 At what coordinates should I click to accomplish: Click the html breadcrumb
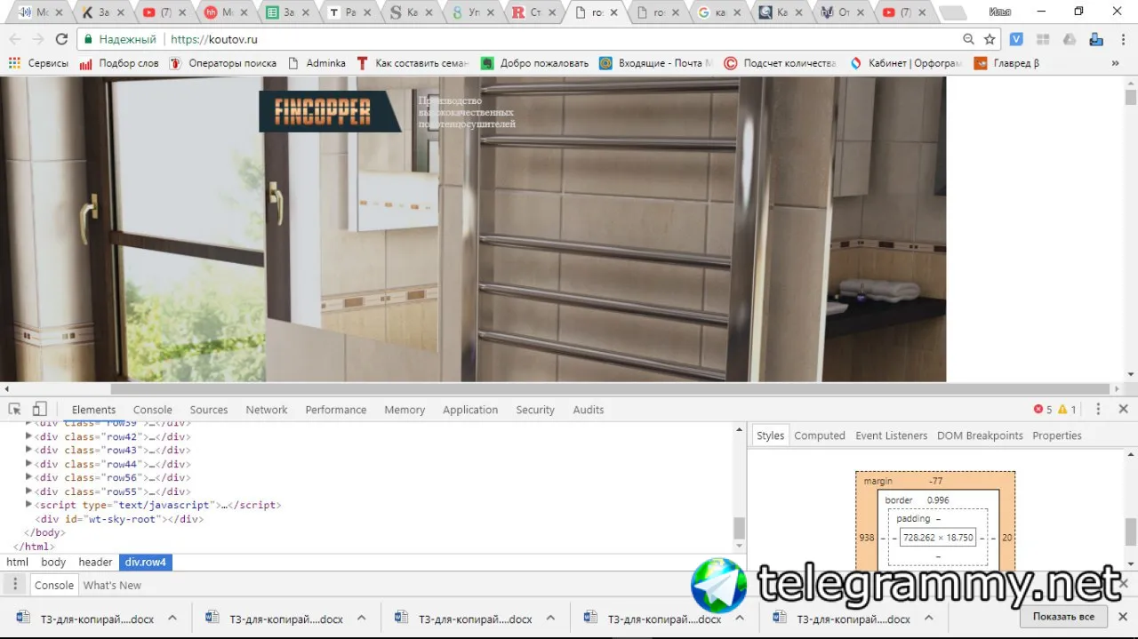coord(17,562)
